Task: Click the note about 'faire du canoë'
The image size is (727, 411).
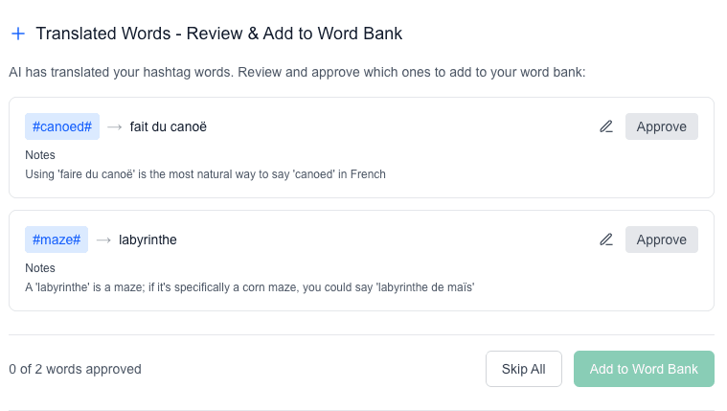Action: coord(205,174)
